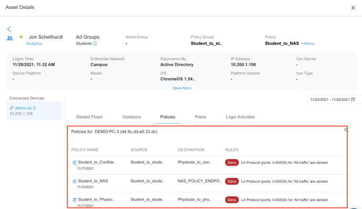The image size is (362, 209).
Task: Open the Login Activities tab
Action: pyautogui.click(x=240, y=117)
